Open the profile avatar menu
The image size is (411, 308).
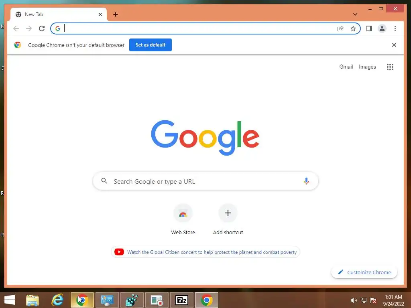tap(382, 28)
